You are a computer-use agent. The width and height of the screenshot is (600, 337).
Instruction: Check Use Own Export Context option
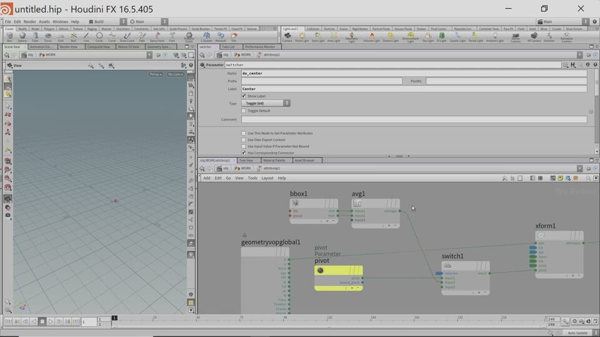pos(244,140)
